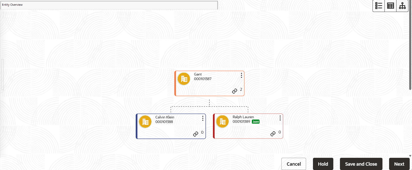412x170 pixels.
Task: Select the Calvin Klein entity name
Action: [x=165, y=117]
